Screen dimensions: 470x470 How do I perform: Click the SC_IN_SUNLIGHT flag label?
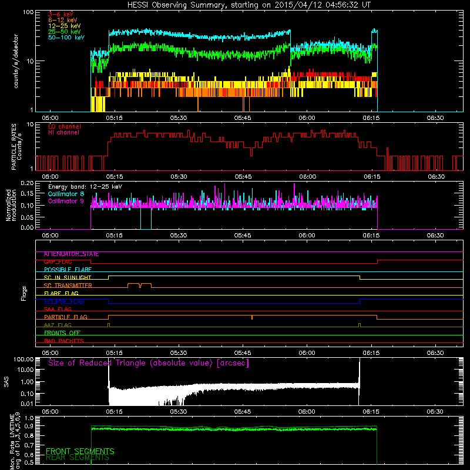[68, 277]
